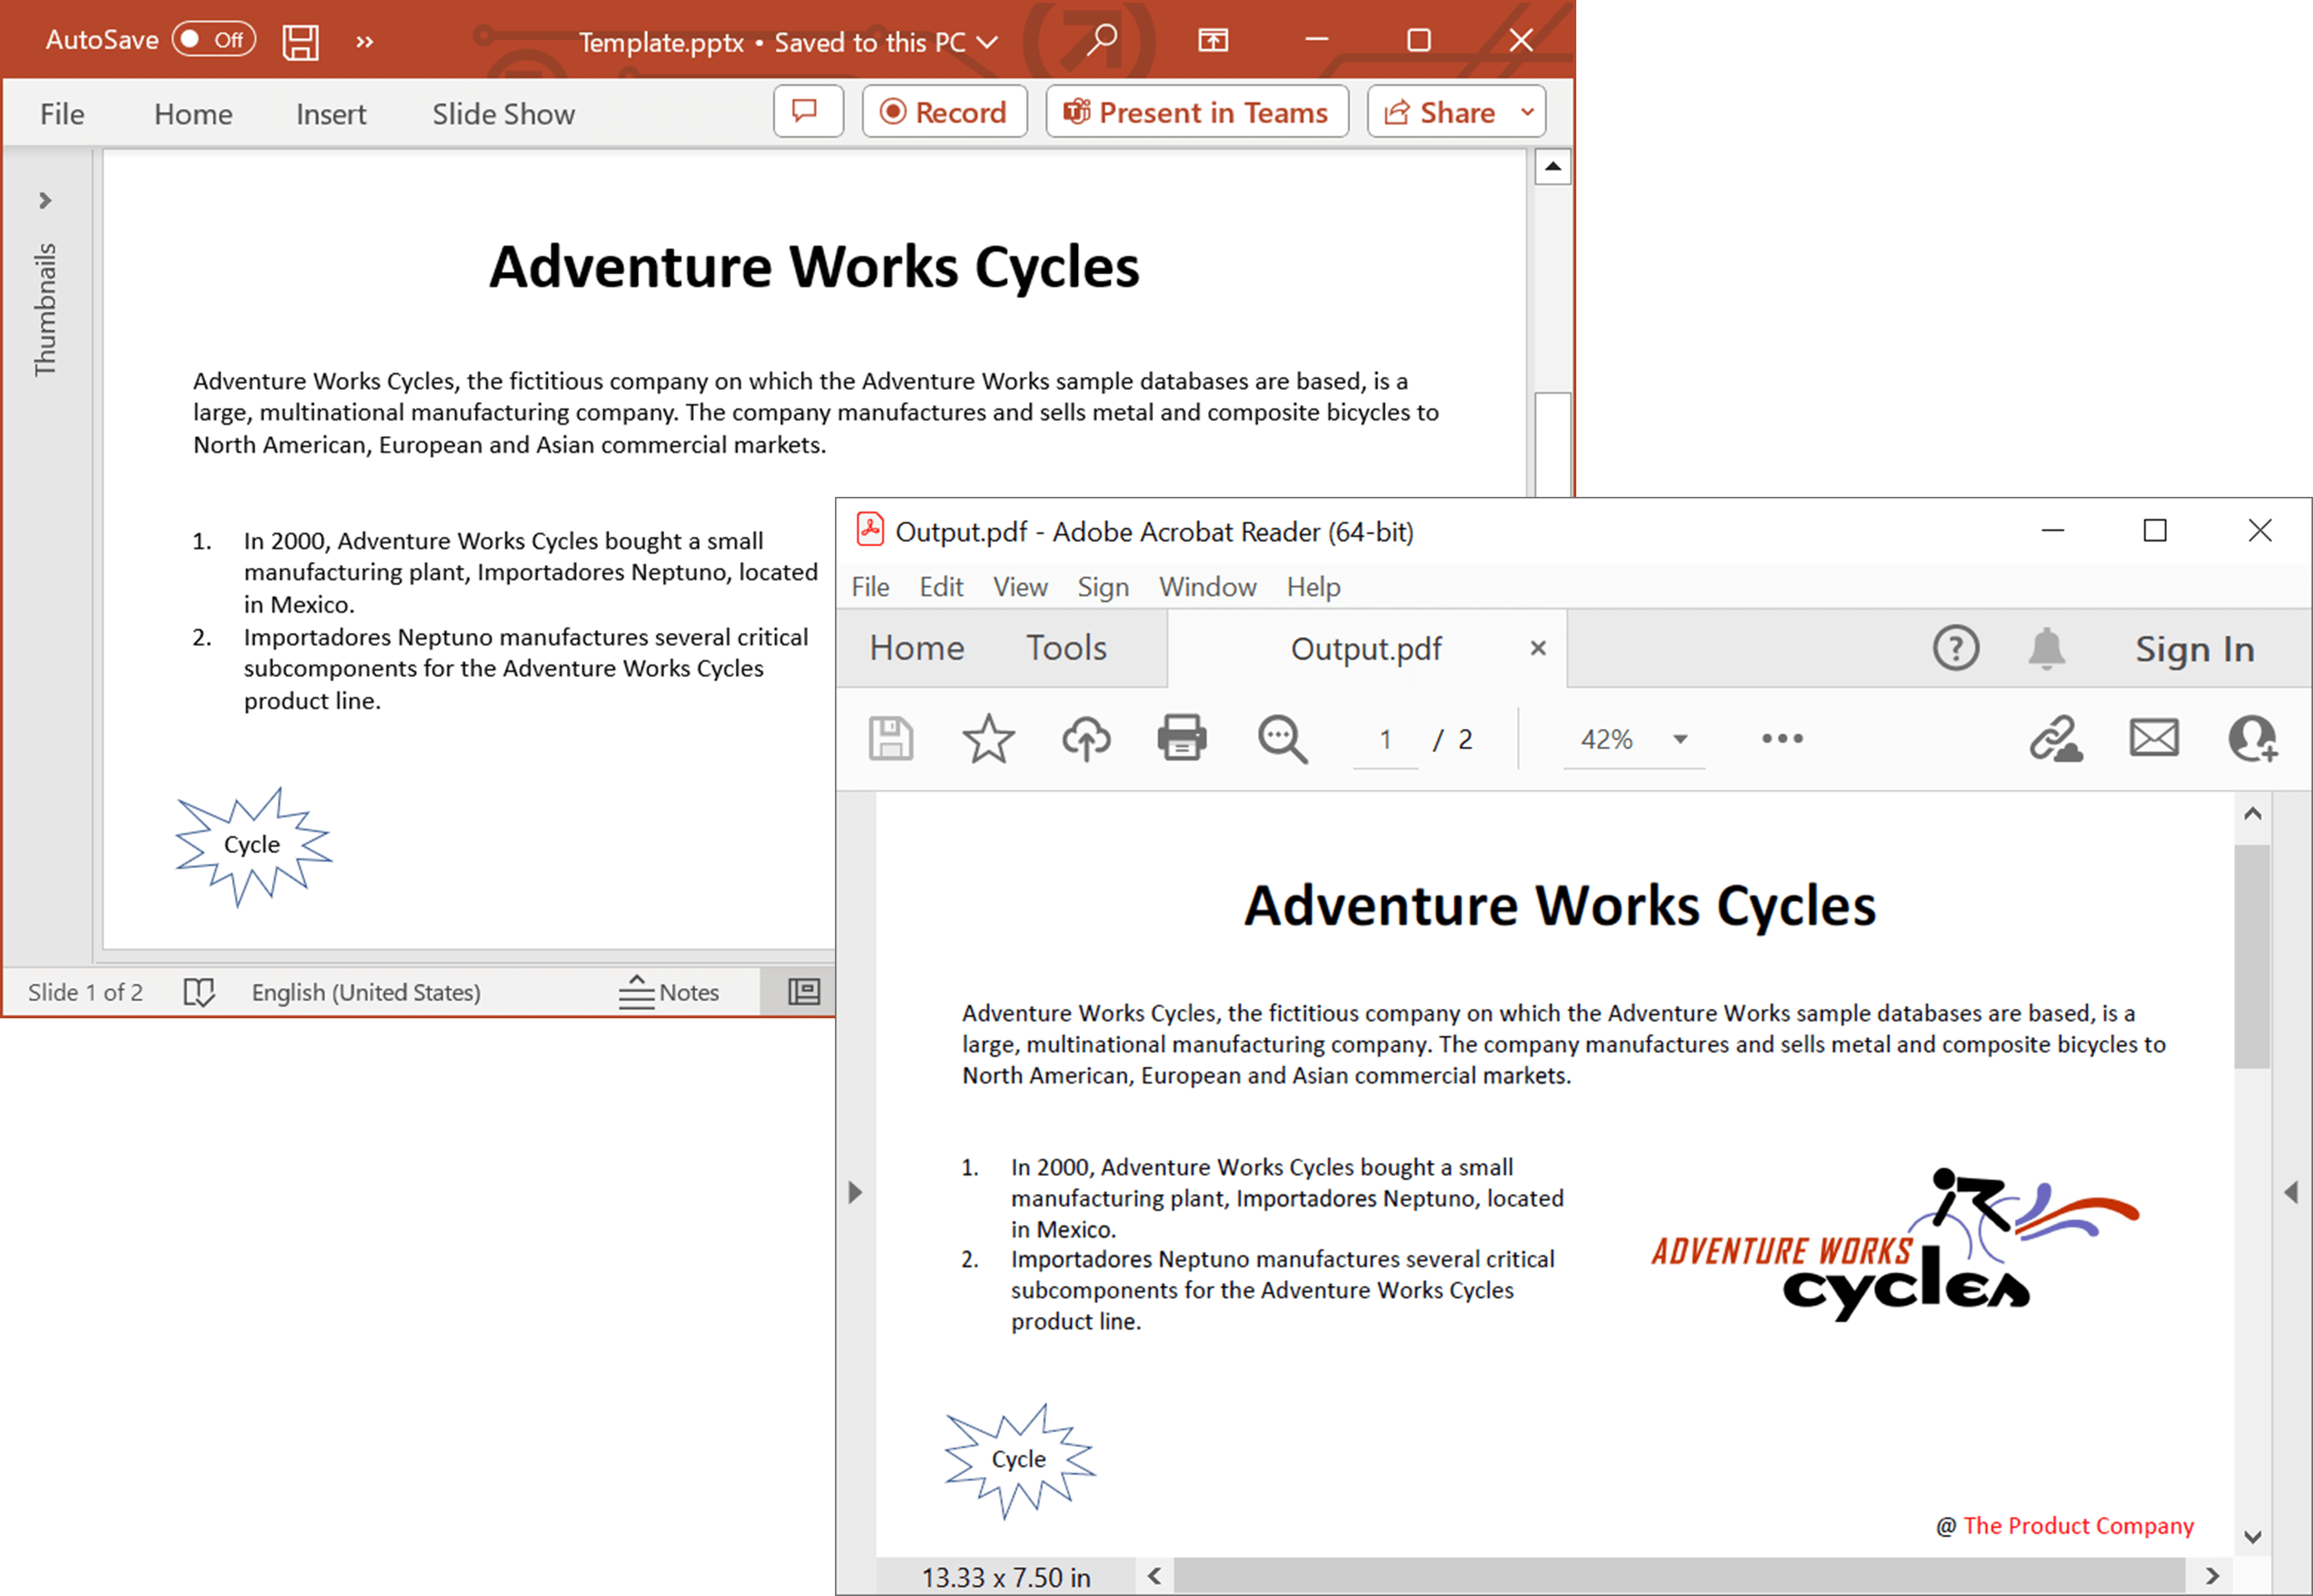Open the Share dropdown in PowerPoint
The width and height of the screenshot is (2313, 1596).
pos(1527,111)
